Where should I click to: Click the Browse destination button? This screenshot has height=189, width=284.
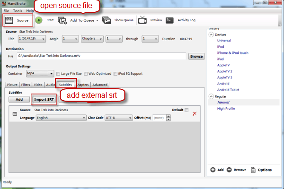point(196,56)
